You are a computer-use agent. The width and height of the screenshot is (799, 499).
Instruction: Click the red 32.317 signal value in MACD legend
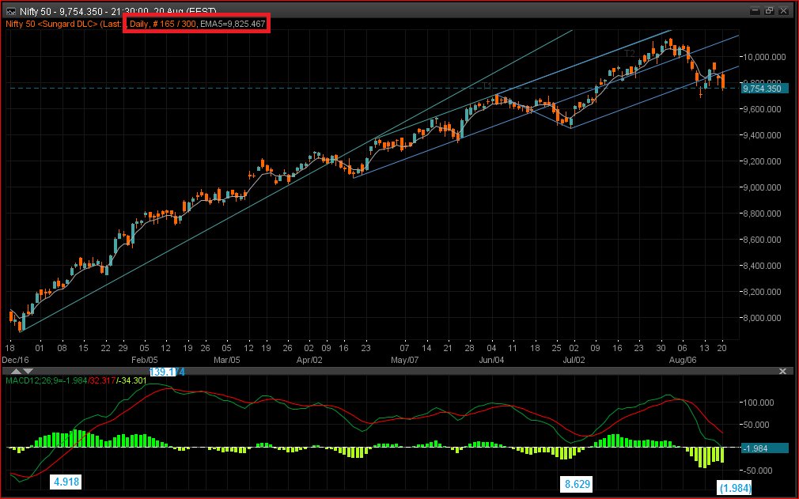coord(102,380)
